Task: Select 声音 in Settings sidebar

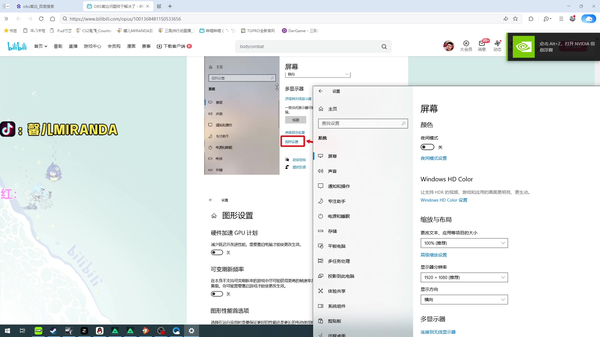Action: click(x=362, y=171)
